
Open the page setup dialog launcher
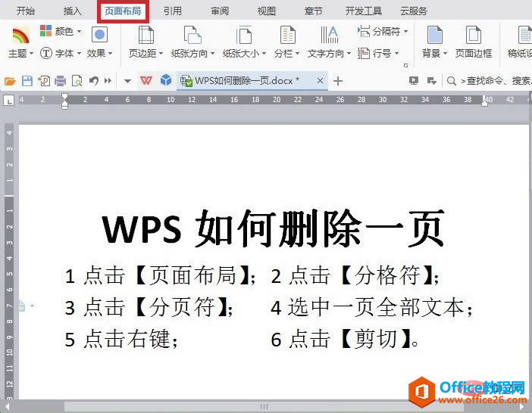(x=405, y=65)
